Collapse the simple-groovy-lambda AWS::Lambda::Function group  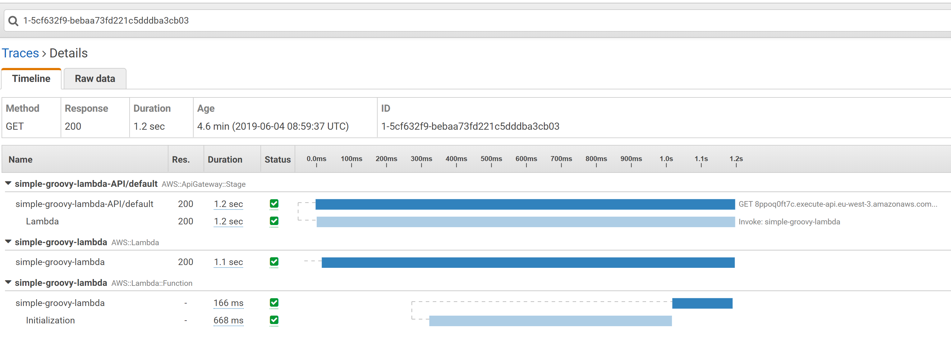coord(8,282)
